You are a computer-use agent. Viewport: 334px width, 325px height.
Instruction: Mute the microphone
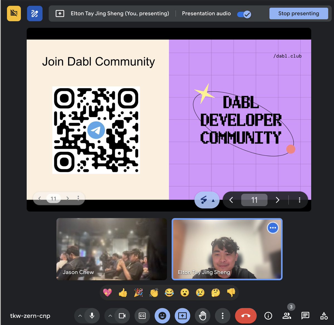(92, 316)
